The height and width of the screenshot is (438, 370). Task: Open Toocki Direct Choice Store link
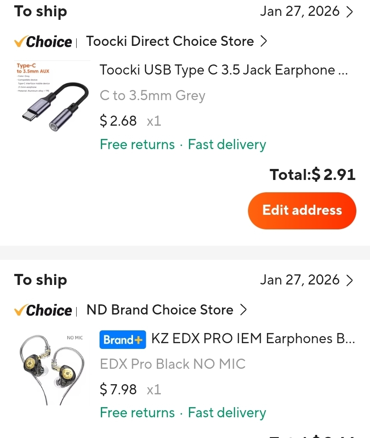click(x=170, y=41)
